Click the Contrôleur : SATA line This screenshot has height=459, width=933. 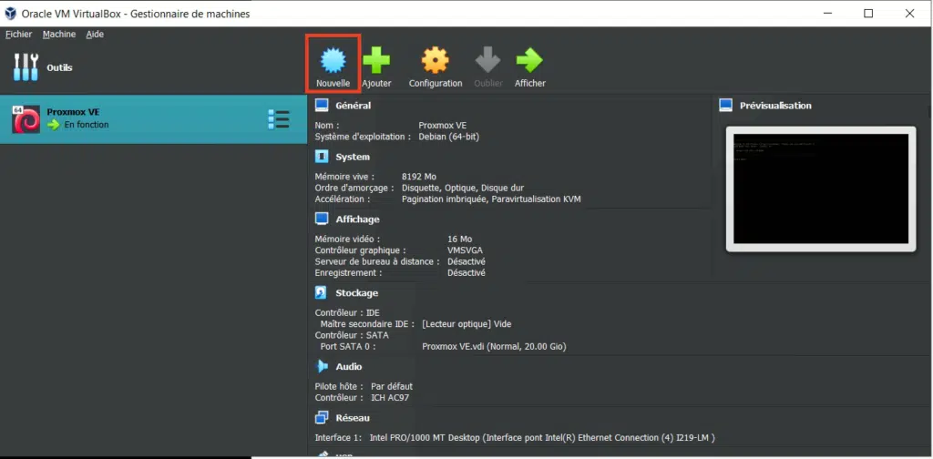[352, 335]
